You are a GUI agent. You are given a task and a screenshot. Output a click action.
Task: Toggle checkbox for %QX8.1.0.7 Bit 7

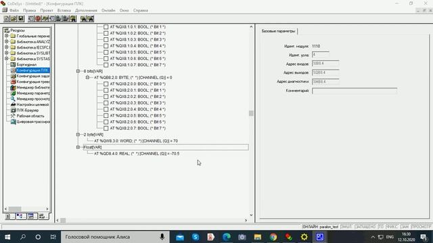[106, 65]
